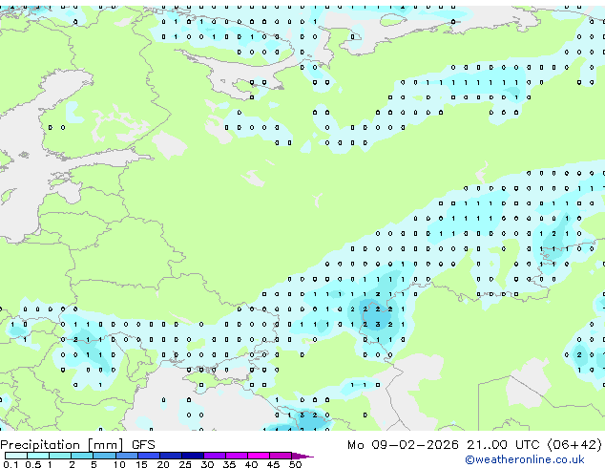This screenshot has height=468, width=605.
Task: Select the "GFS" model label
Action: [143, 445]
